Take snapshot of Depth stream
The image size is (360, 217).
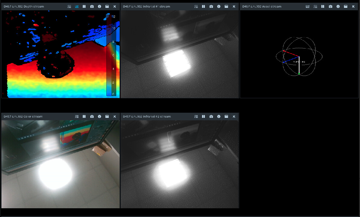click(92, 6)
